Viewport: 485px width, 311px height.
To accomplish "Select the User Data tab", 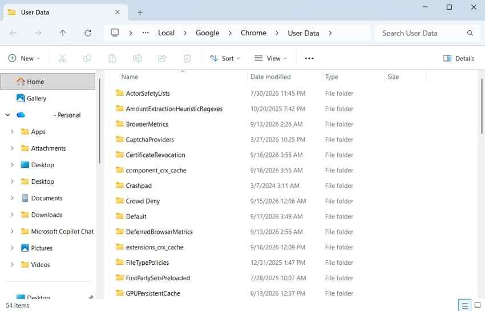I will pyautogui.click(x=65, y=13).
